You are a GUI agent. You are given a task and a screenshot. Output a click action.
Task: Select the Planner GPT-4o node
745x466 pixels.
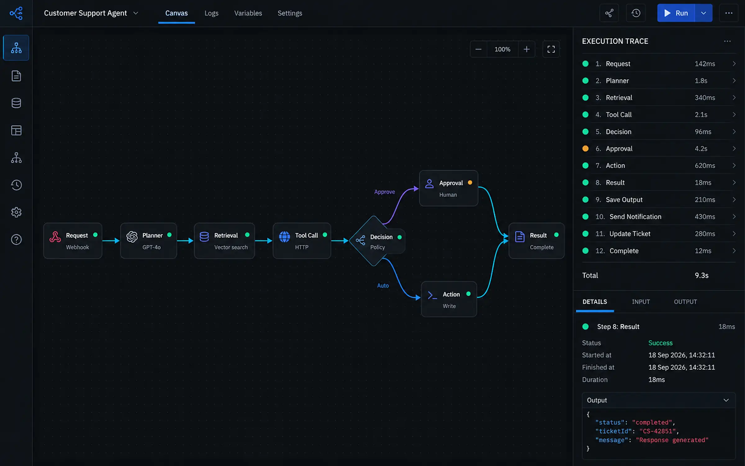click(x=149, y=241)
